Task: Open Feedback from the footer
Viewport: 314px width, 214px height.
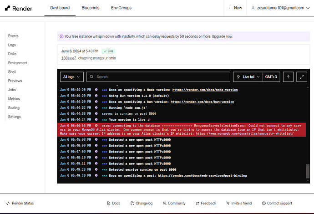Action: [205, 203]
